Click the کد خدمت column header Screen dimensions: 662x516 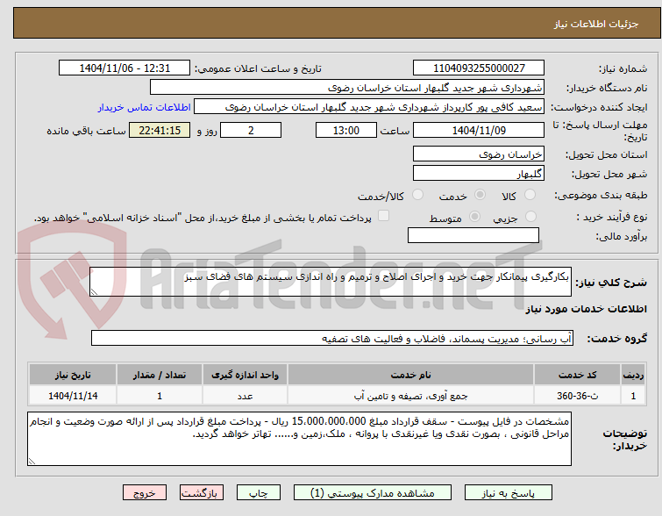(577, 375)
